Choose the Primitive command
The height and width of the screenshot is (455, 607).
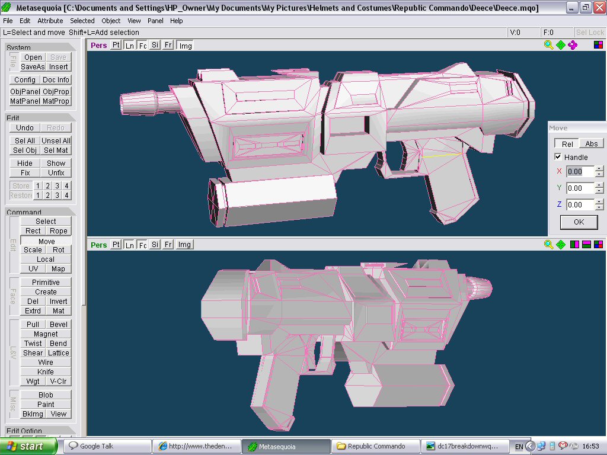[46, 282]
